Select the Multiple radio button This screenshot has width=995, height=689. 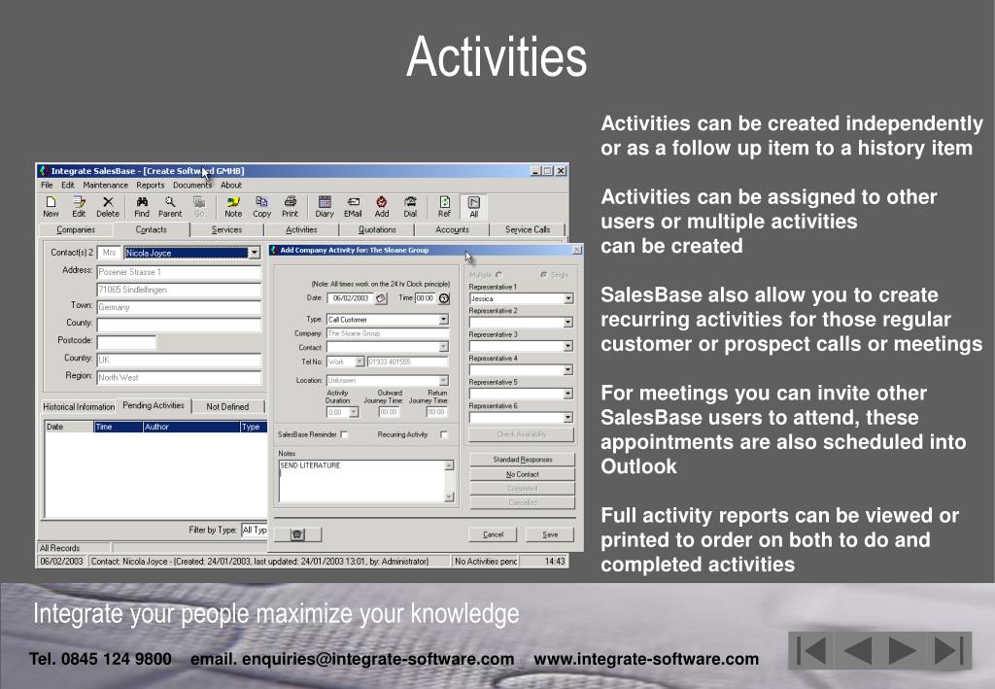coord(498,275)
